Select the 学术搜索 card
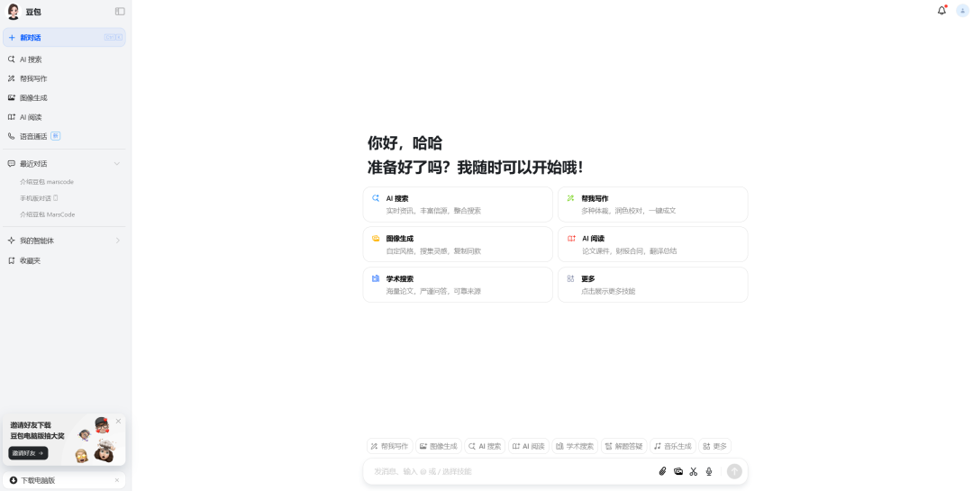The width and height of the screenshot is (973, 491). [458, 285]
